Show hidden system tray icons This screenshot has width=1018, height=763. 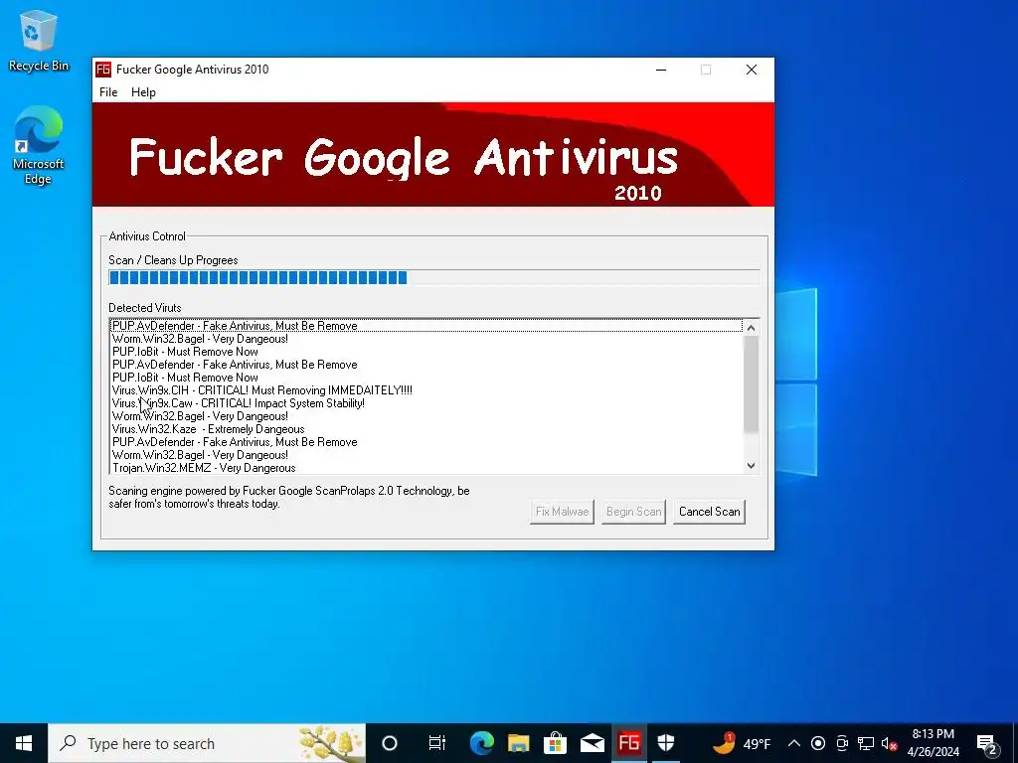[794, 743]
